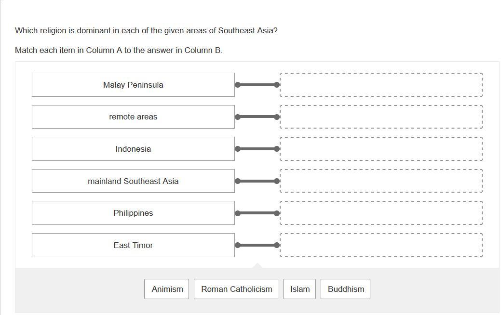Viewport: 501px width, 315px height.
Task: Click the Malay Peninsula item box
Action: [133, 85]
